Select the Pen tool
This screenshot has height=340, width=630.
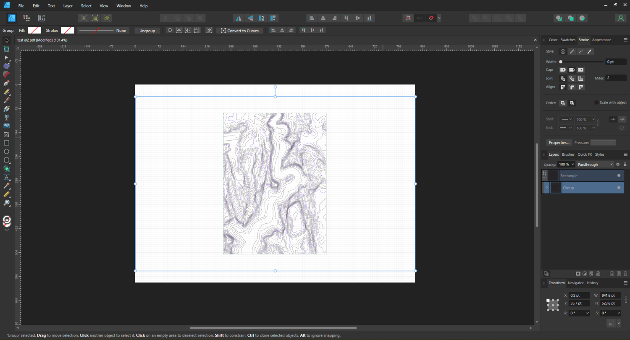point(6,83)
